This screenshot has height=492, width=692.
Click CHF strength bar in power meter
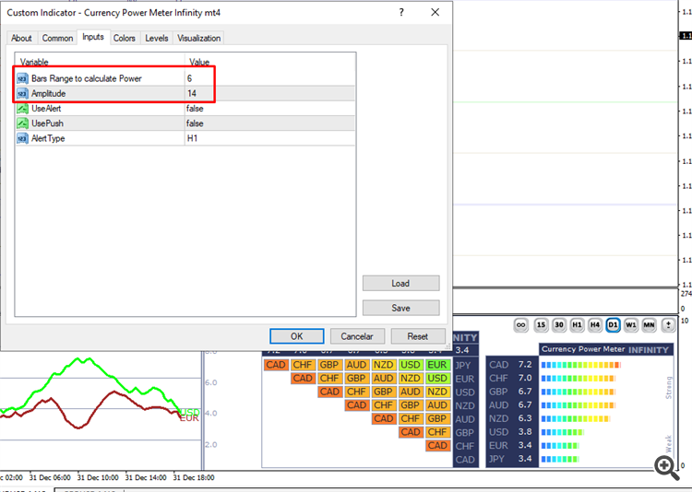(579, 379)
